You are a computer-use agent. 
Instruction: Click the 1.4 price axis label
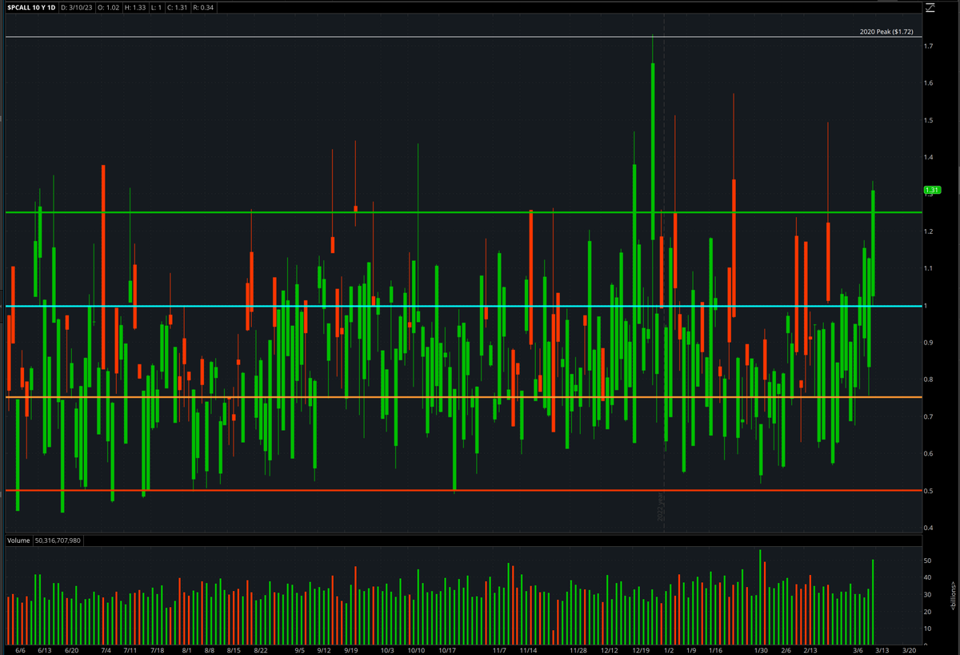[927, 158]
